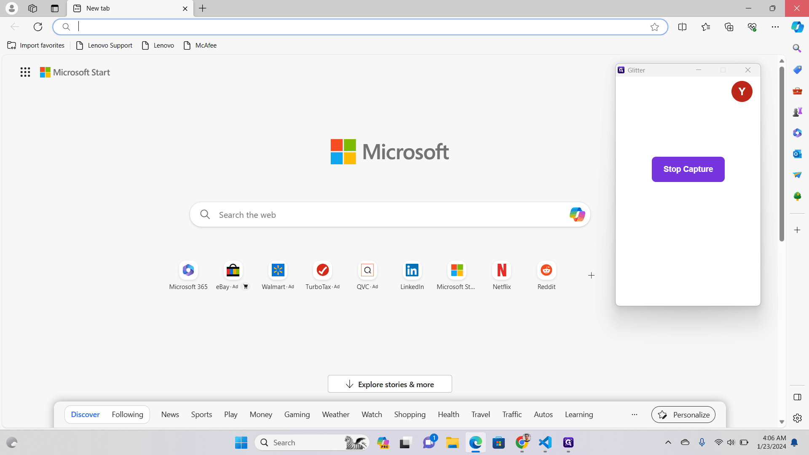Open the QVC quick link

[367, 276]
